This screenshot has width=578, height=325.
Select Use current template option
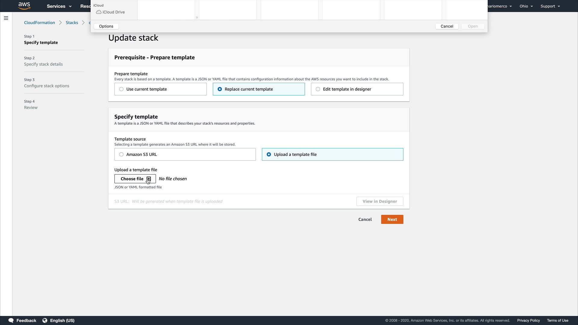click(121, 89)
